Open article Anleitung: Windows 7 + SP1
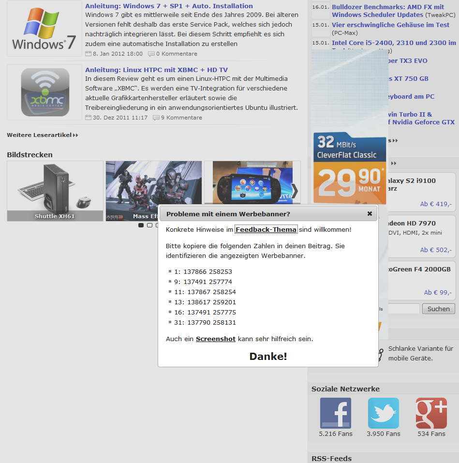 click(x=169, y=6)
